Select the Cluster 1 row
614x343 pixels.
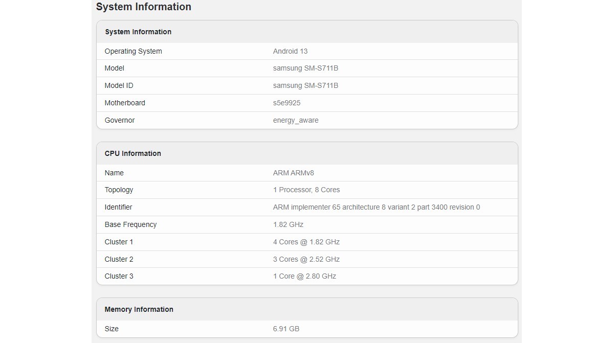coord(119,242)
